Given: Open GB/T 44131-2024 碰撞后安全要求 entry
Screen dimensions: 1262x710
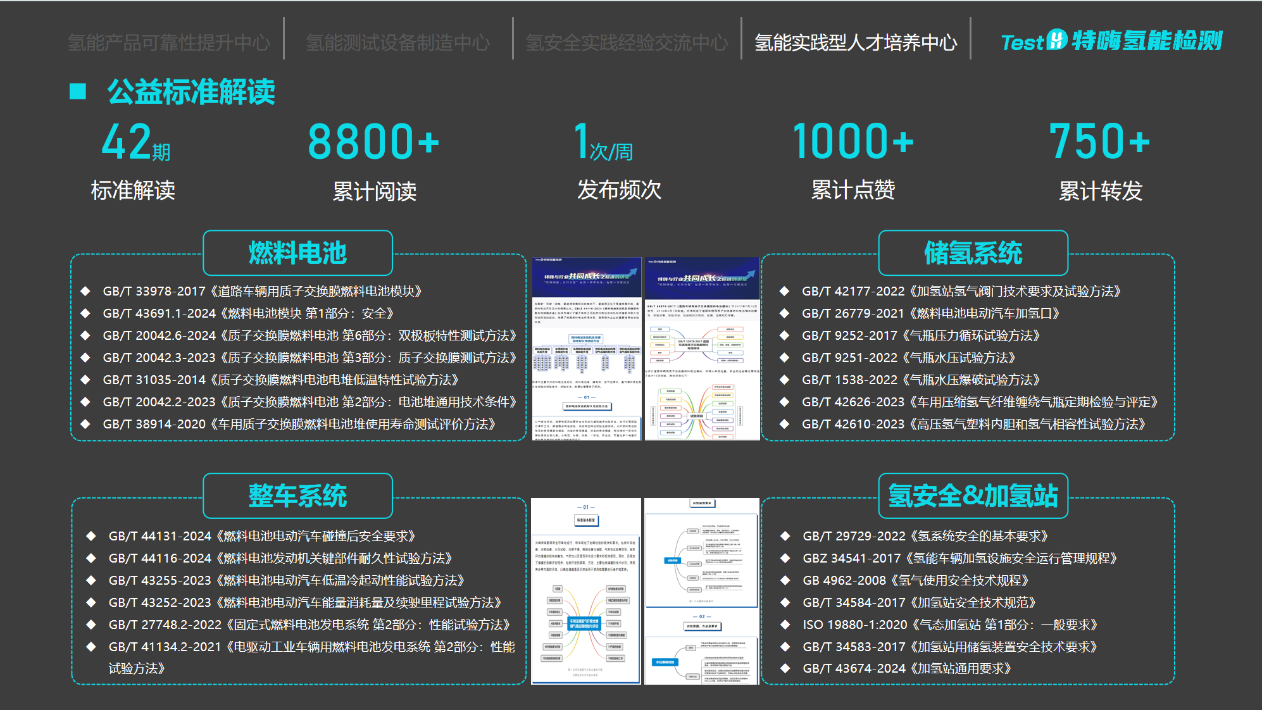Looking at the screenshot, I should 261,536.
